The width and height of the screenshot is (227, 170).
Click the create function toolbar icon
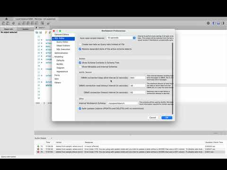pyautogui.click(x=36, y=23)
